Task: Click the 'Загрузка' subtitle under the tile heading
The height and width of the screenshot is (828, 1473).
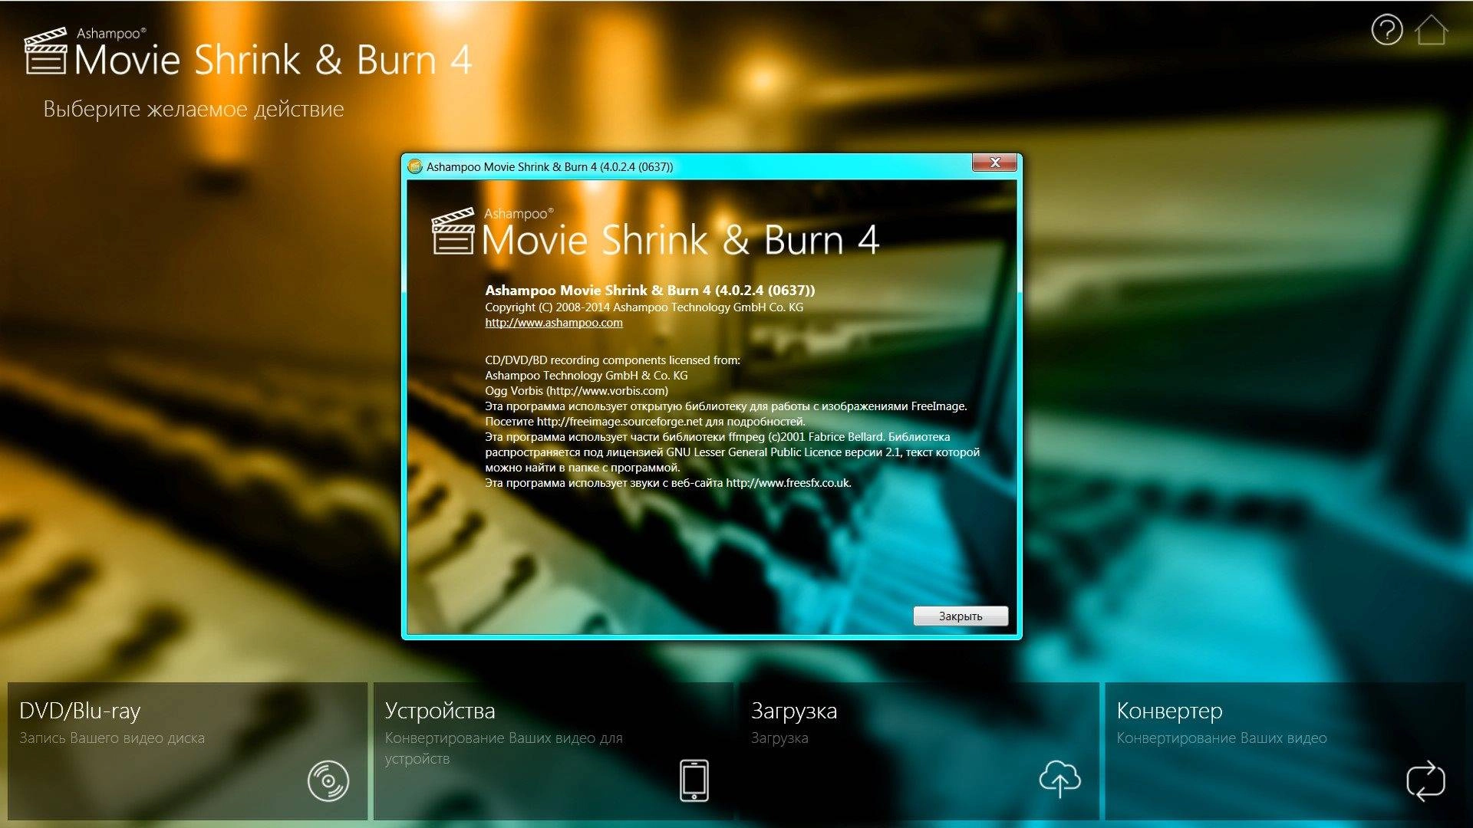Action: click(779, 738)
